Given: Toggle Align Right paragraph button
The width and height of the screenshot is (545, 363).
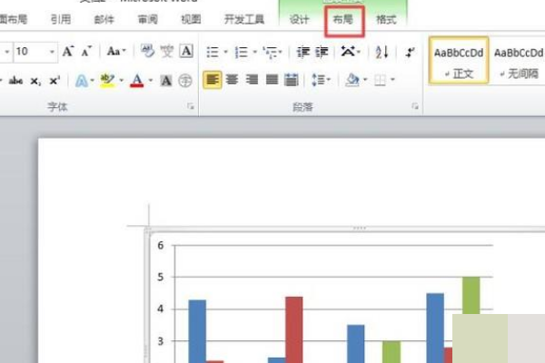Looking at the screenshot, I should [x=252, y=80].
